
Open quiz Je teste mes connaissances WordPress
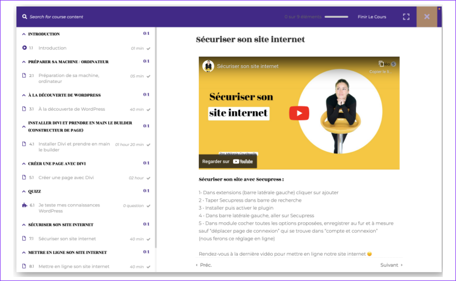[69, 208]
